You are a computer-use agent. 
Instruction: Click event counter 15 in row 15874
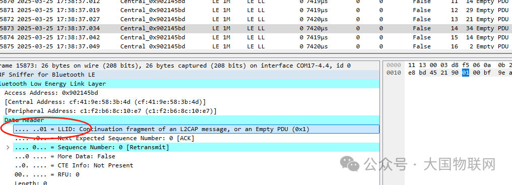pyautogui.click(x=455, y=37)
